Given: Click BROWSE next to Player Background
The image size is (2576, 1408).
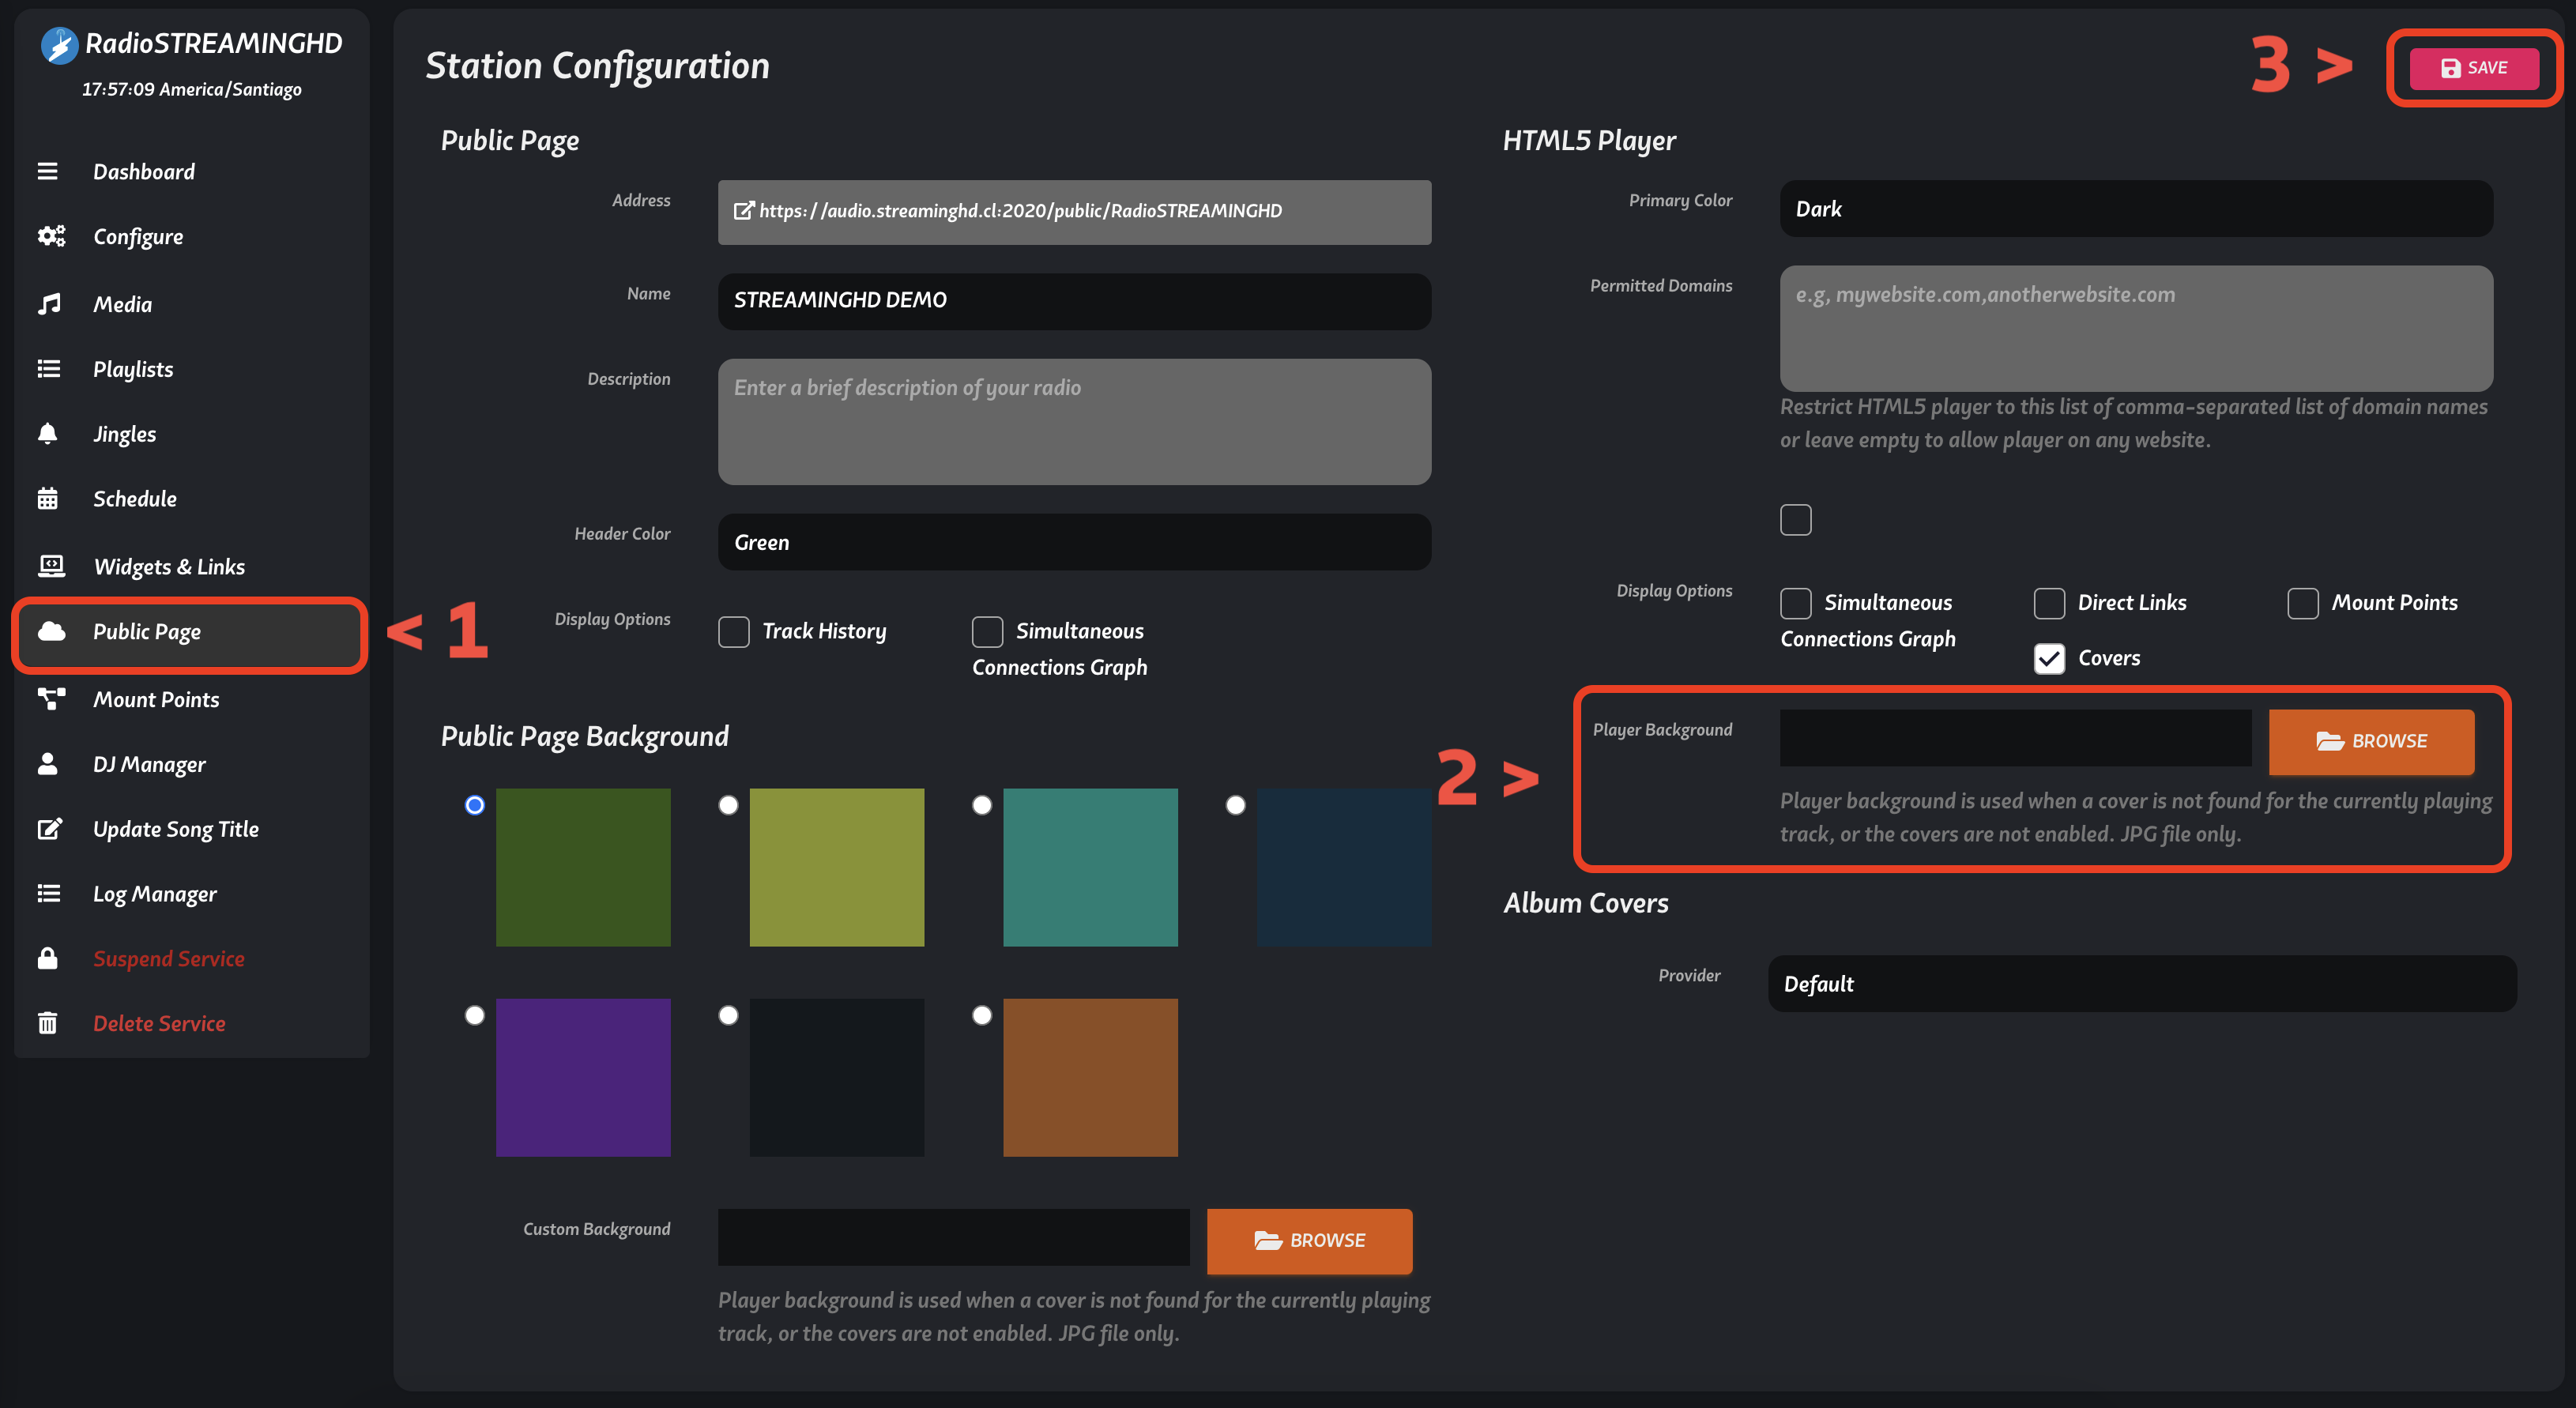Looking at the screenshot, I should 2370,741.
